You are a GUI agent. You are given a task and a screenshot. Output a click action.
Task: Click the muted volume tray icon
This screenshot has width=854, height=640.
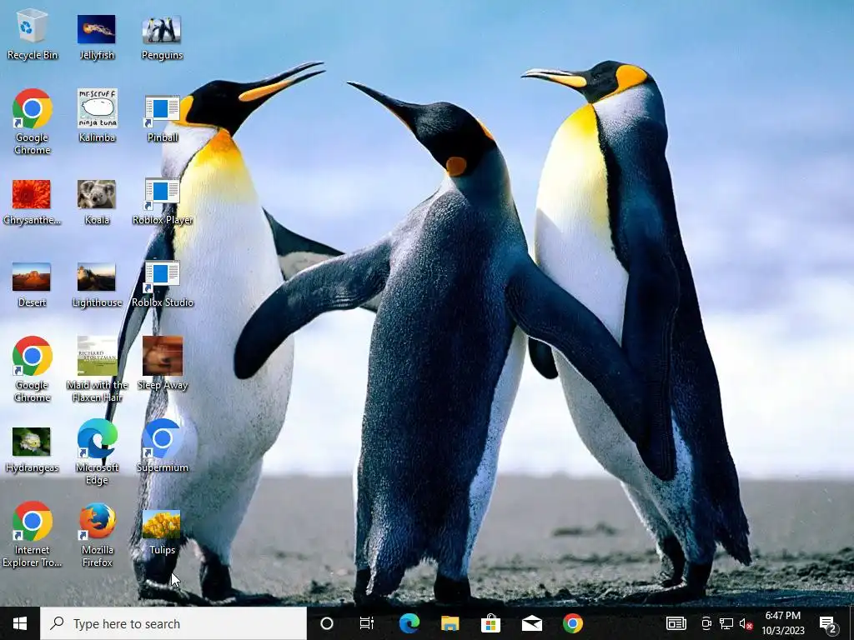pos(746,623)
